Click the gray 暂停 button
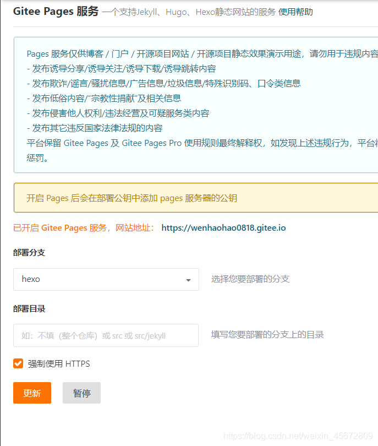 coord(81,393)
